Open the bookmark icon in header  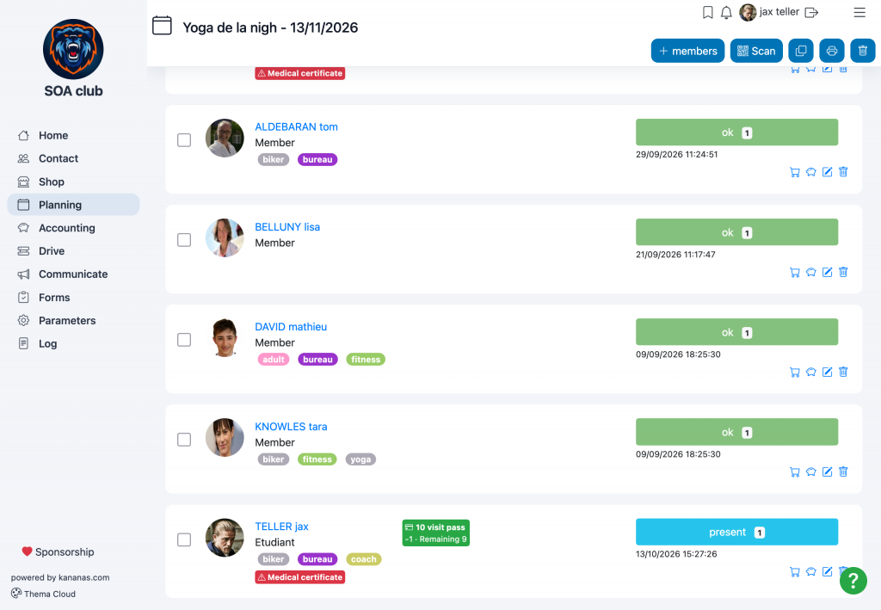click(x=708, y=12)
